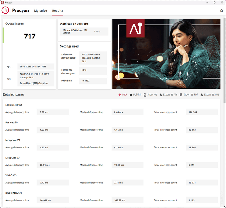Click the vertical scrollbar thumb
Viewport: 226px width, 208px height.
(x=225, y=60)
